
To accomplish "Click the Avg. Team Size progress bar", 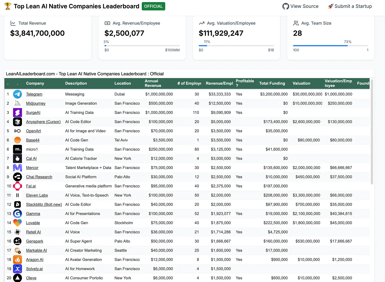I will pyautogui.click(x=331, y=46).
